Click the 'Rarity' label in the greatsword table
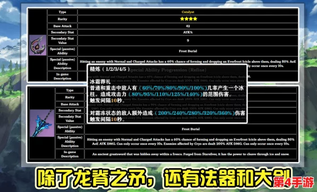This screenshot has width=317, height=192. click(x=70, y=97)
